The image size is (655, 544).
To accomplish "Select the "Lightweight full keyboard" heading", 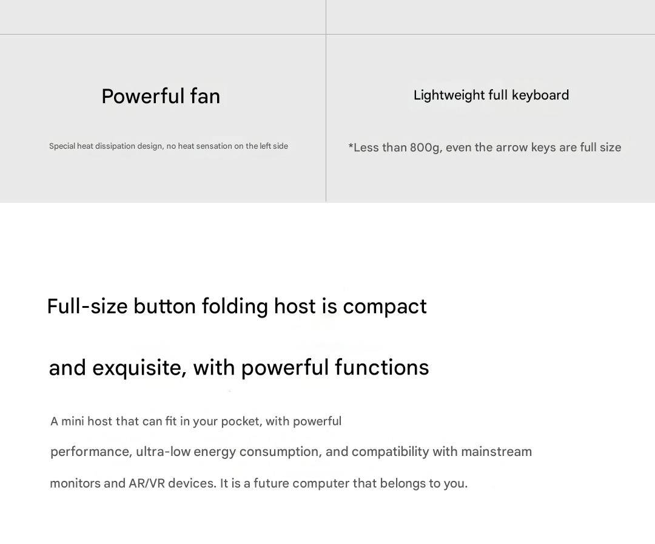I will point(491,95).
